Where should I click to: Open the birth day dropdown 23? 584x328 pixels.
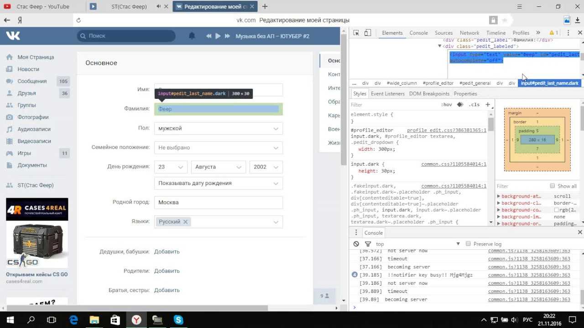click(x=171, y=167)
